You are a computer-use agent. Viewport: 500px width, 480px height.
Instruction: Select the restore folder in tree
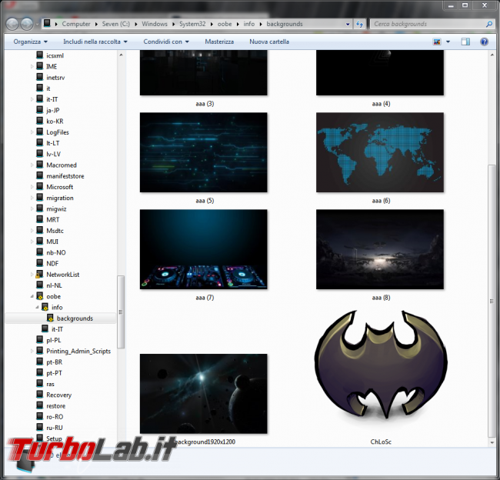click(x=56, y=405)
